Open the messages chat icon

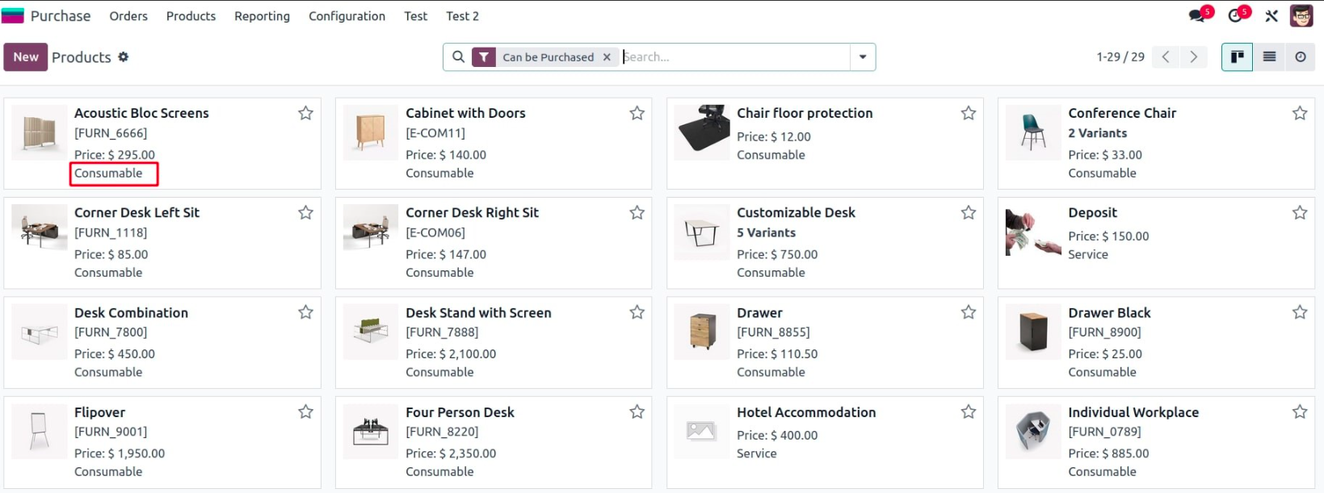pyautogui.click(x=1198, y=16)
